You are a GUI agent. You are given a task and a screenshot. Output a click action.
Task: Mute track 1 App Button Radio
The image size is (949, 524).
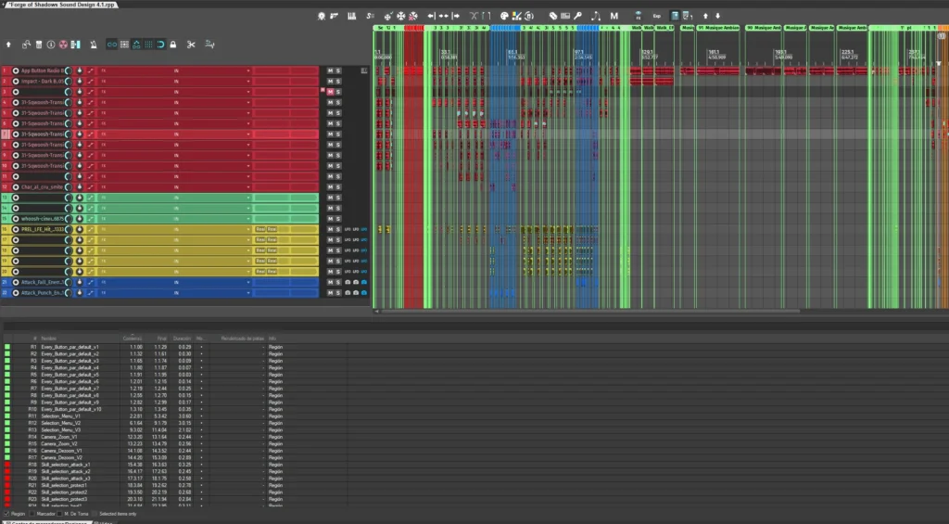[x=330, y=70]
